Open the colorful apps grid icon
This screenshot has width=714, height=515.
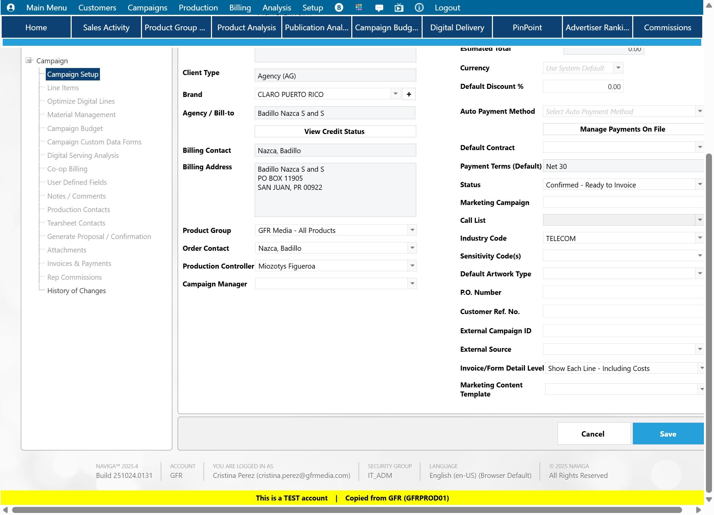coord(359,7)
